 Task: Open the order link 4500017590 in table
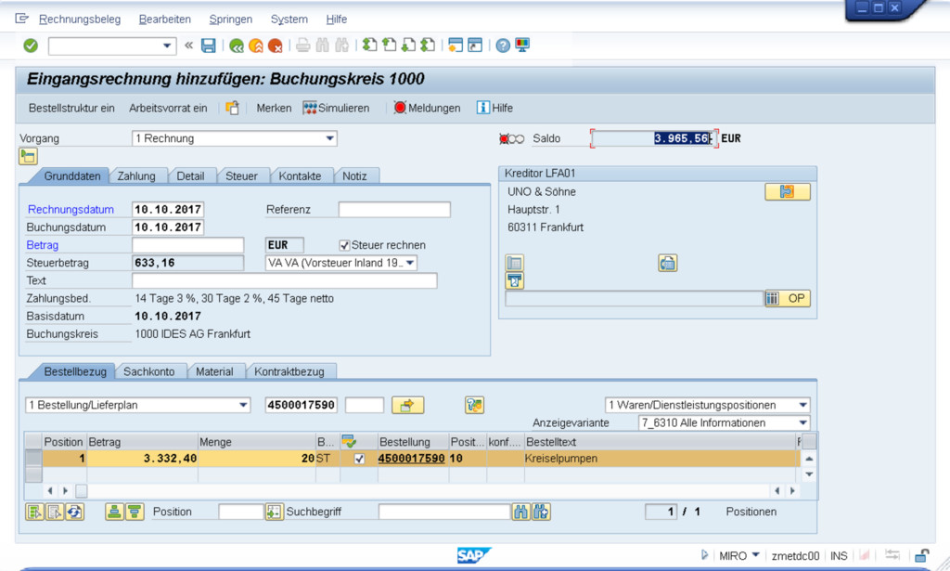411,459
